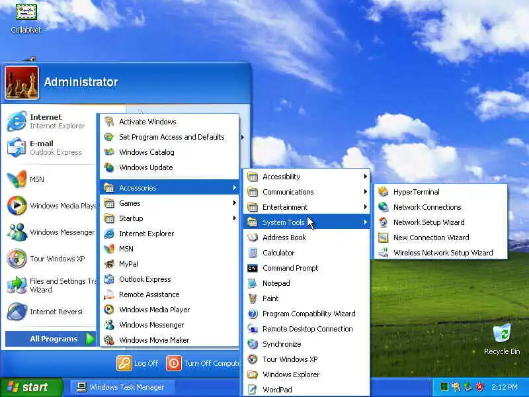Click the MSN butterfly icon in left pane
Viewport: 529px width, 397px height.
pos(17,179)
